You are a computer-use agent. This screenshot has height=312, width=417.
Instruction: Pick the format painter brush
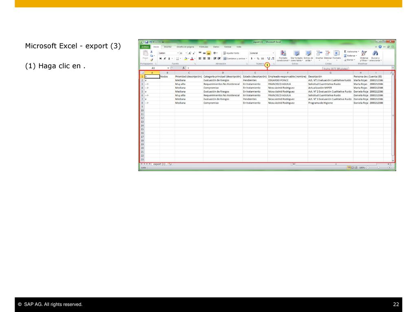[151, 60]
